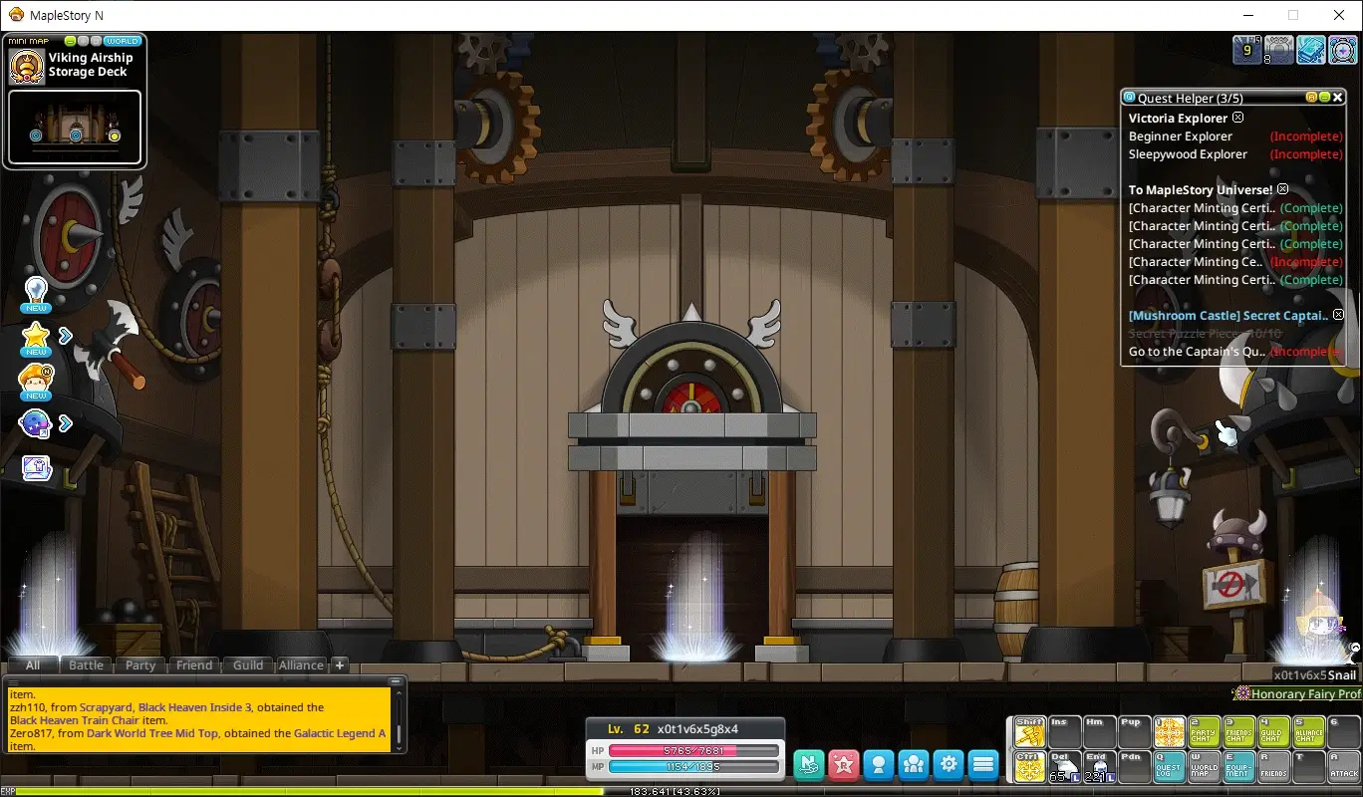This screenshot has height=797, width=1363.
Task: Remove To MapleStory Universe! from Quest Helper
Action: (1283, 189)
